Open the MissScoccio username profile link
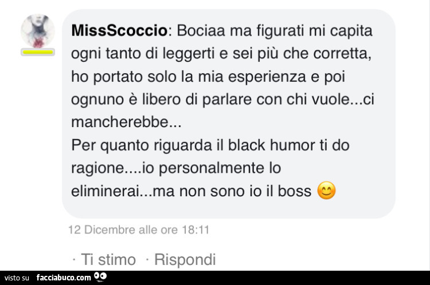The width and height of the screenshot is (430, 285). 119,30
